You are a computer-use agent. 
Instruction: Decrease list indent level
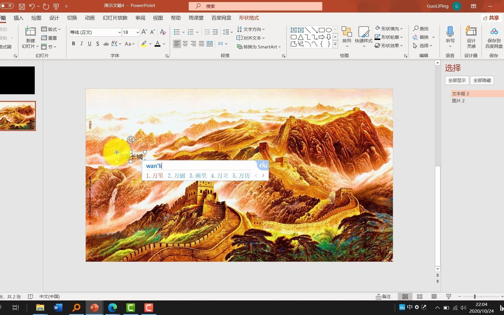[207, 32]
